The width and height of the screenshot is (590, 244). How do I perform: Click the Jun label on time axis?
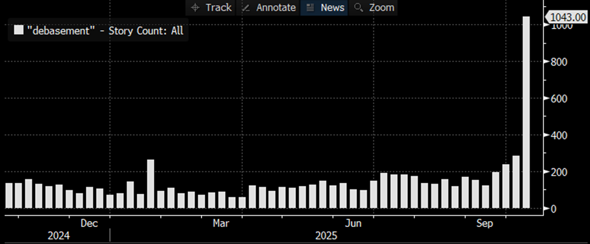[353, 223]
